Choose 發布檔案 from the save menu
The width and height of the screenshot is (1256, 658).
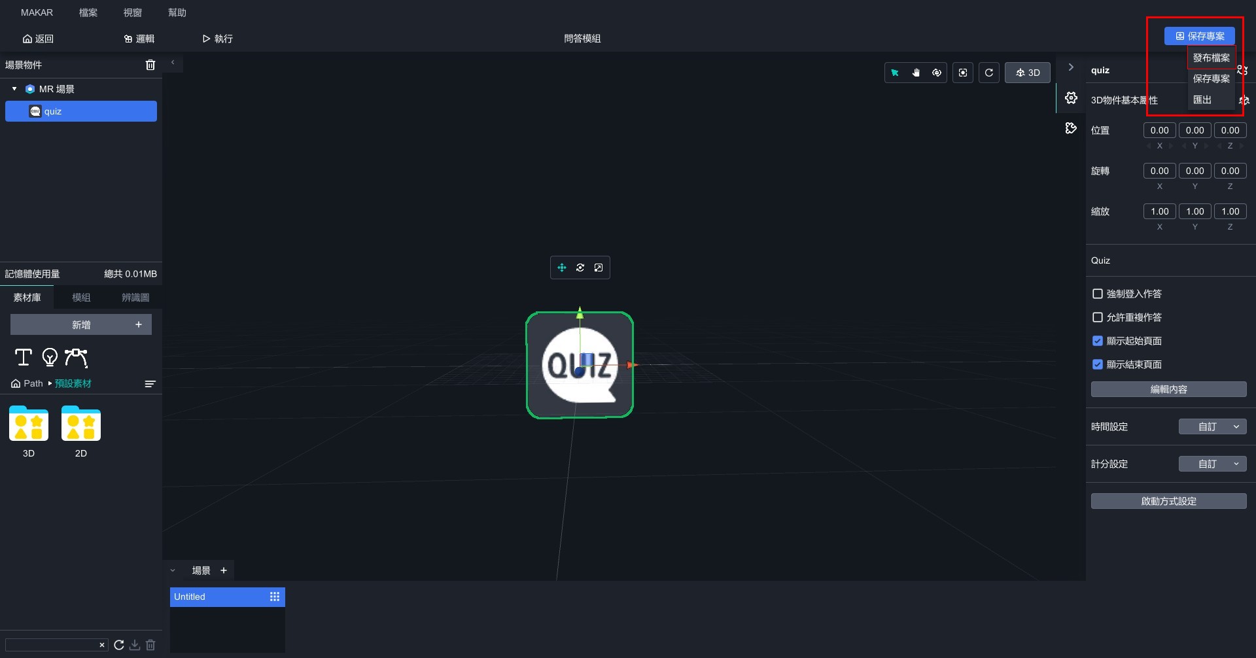pyautogui.click(x=1211, y=58)
